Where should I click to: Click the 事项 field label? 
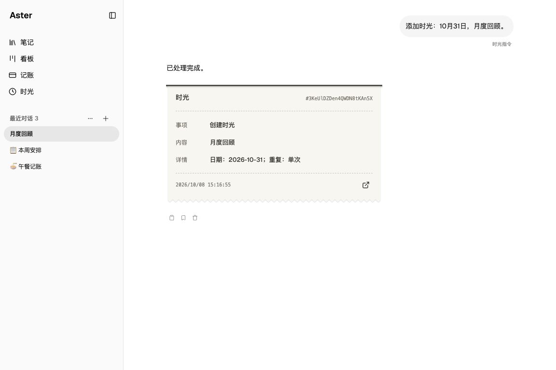[x=181, y=125]
